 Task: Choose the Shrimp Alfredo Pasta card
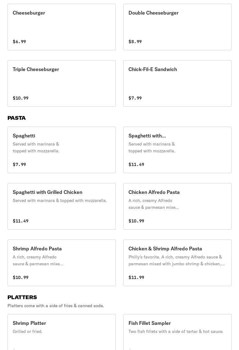[61, 263]
